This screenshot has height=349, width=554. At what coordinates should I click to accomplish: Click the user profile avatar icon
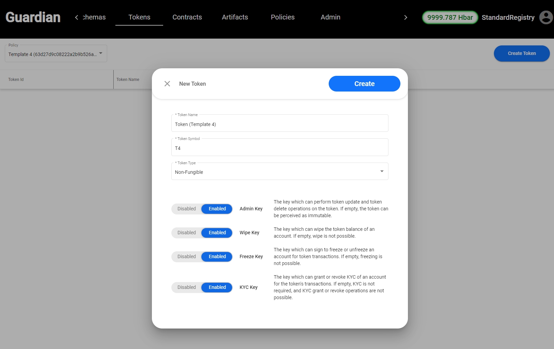(545, 17)
